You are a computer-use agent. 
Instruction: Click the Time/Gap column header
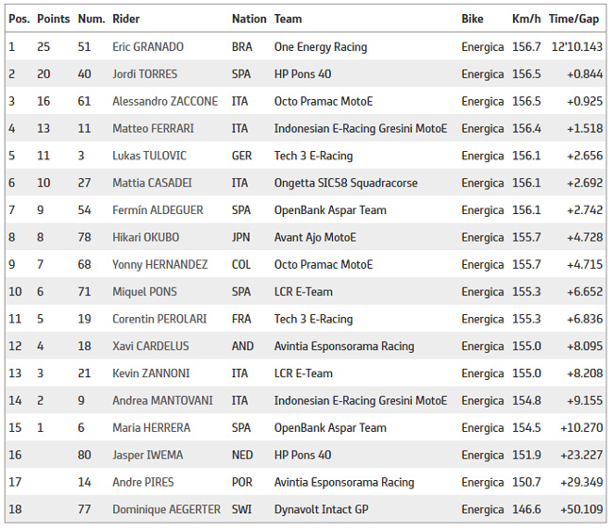[573, 19]
